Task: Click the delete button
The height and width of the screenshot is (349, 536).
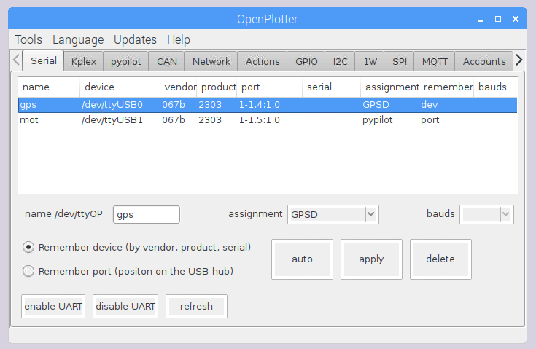Action: (x=440, y=259)
